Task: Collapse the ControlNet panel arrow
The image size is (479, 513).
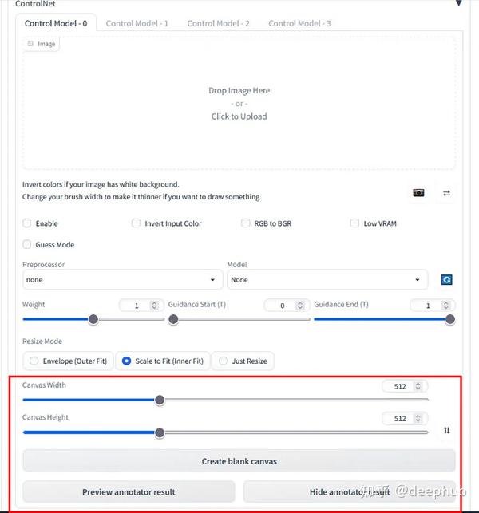Action: (x=458, y=3)
